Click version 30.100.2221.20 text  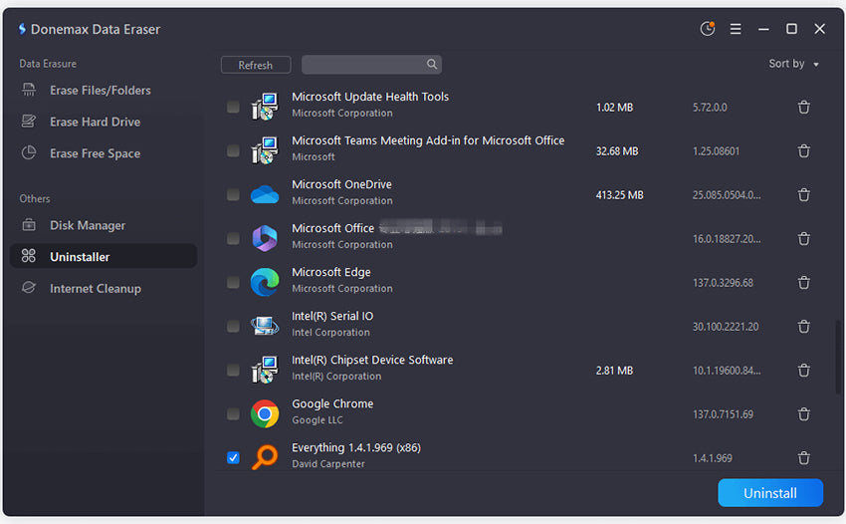(x=726, y=327)
